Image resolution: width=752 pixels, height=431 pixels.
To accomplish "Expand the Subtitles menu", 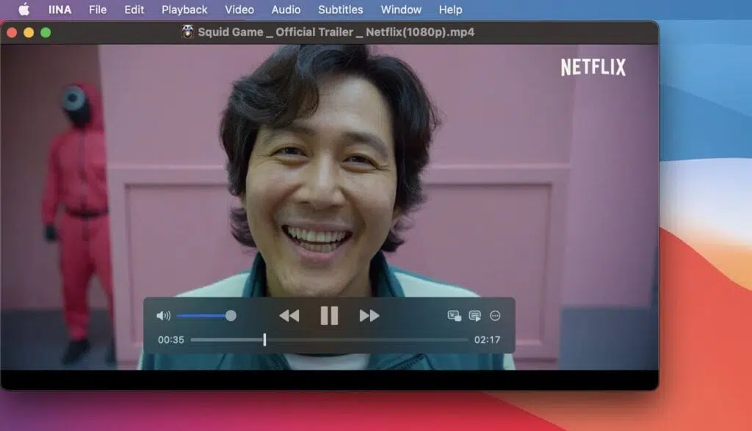I will coord(340,10).
